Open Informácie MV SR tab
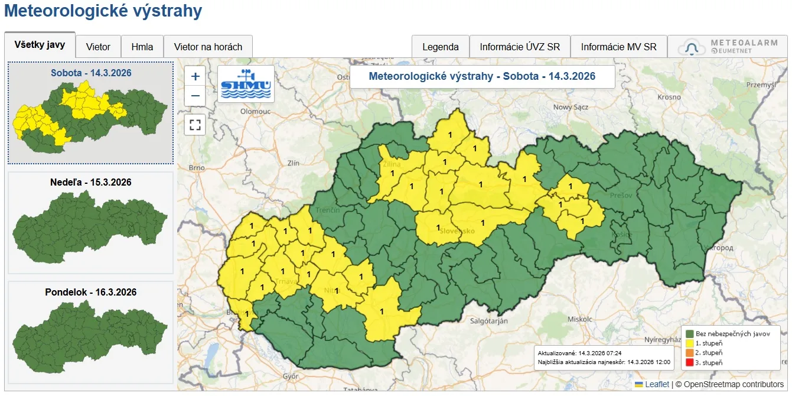792x396 pixels. (618, 47)
